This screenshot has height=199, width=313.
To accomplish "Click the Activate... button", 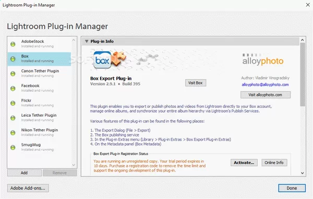I will (244, 163).
